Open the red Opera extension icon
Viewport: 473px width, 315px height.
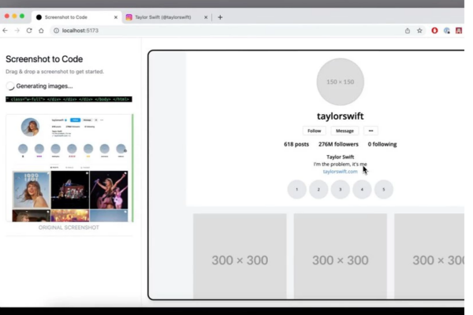[x=434, y=31]
